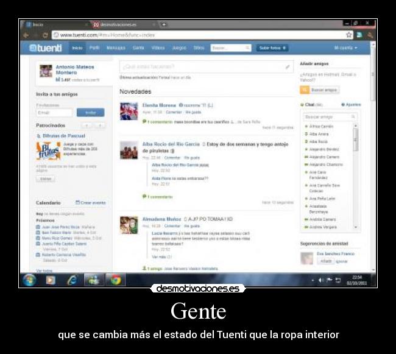Click the event icon beside Mario Ruiz Gomez
This screenshot has width=396, height=354.
[x=38, y=238]
